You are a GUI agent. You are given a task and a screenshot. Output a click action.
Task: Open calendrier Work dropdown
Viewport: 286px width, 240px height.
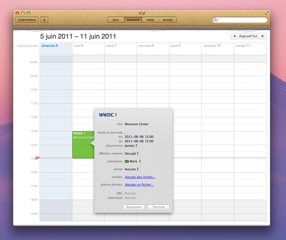[133, 161]
